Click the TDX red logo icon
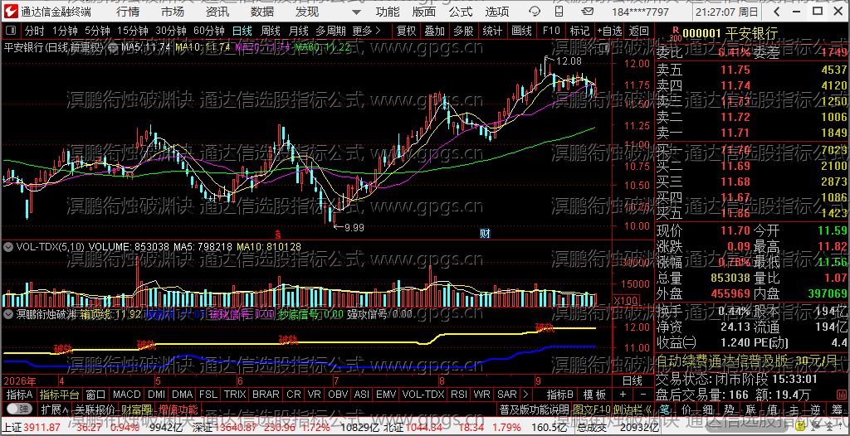 pyautogui.click(x=11, y=12)
